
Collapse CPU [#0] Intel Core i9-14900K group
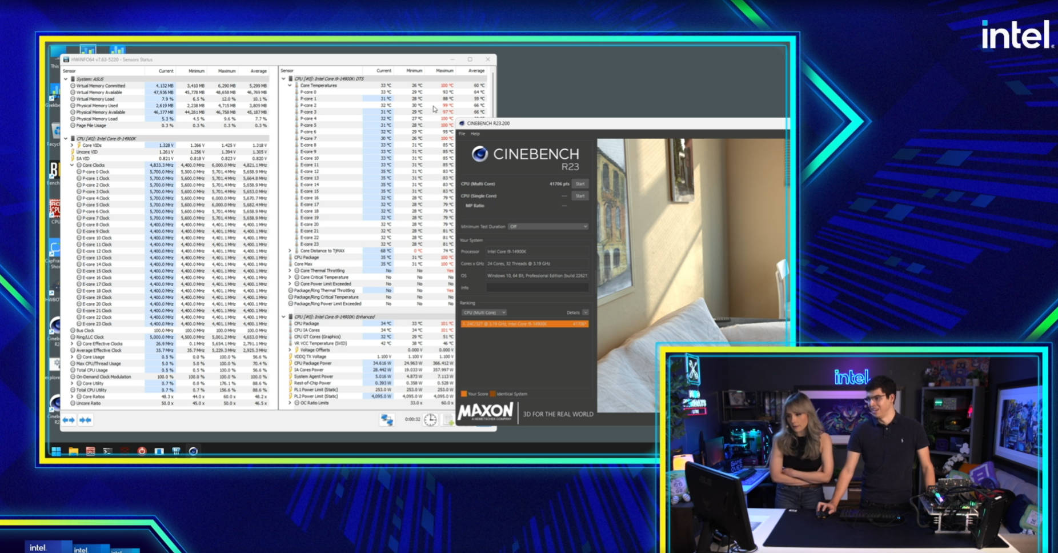66,138
